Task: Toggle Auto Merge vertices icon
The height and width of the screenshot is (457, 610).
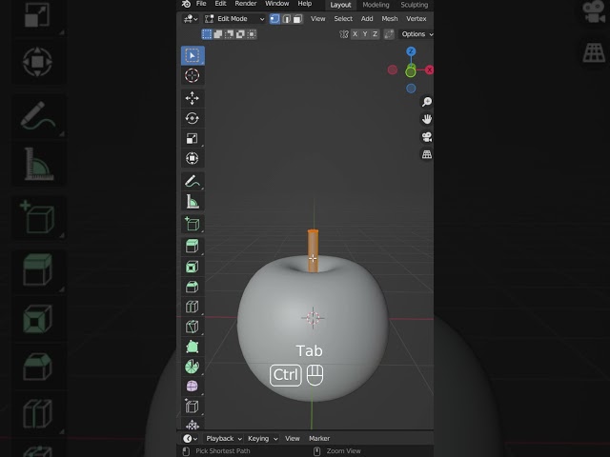Action: pyautogui.click(x=389, y=34)
